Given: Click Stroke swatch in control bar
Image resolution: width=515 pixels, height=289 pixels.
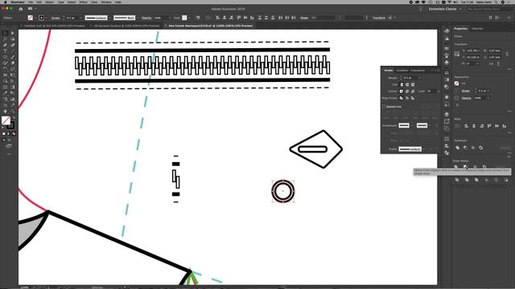Looking at the screenshot, I should coord(42,18).
